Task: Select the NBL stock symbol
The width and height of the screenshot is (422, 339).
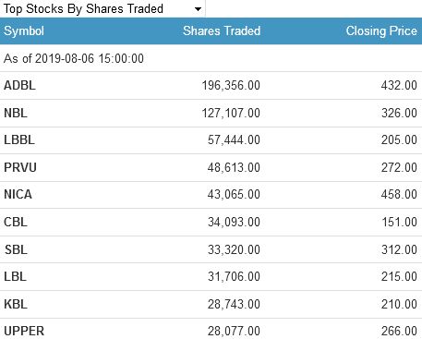Action: [x=16, y=113]
